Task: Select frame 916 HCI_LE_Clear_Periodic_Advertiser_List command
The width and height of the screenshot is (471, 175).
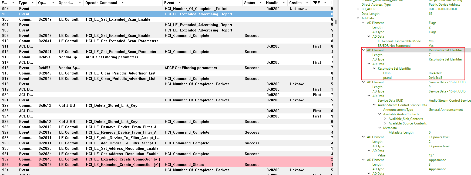Action: [x=167, y=73]
